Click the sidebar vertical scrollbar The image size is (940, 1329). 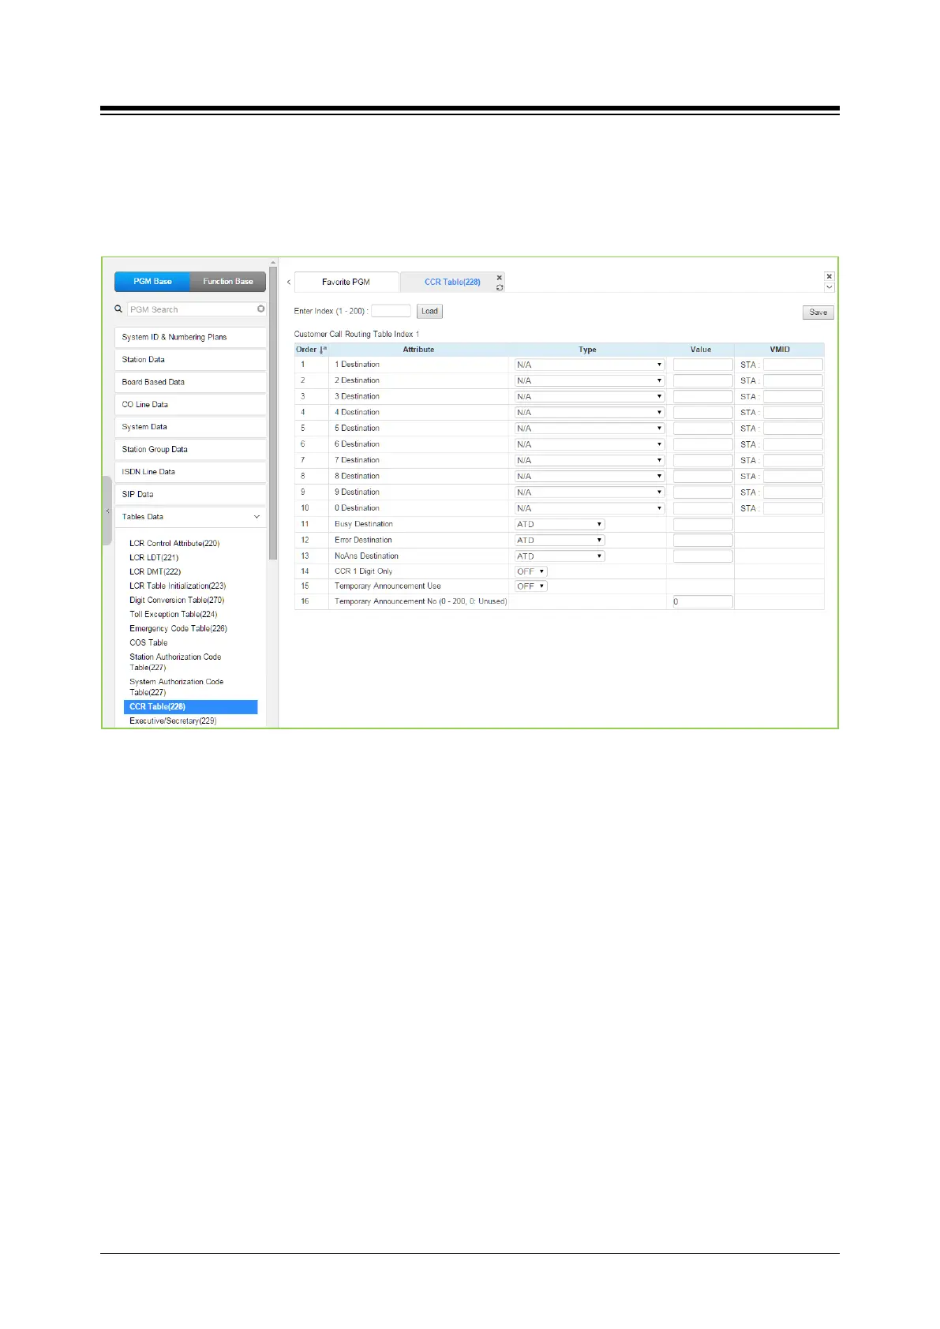[273, 414]
